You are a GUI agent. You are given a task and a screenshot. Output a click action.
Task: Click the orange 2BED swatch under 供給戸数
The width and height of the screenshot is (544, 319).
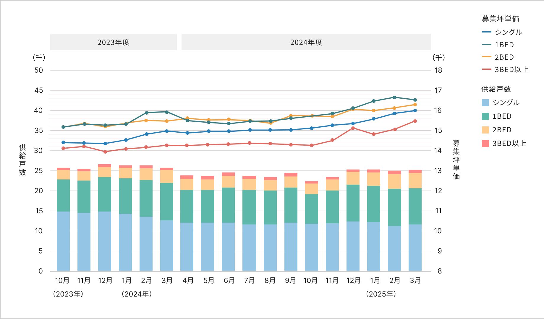(485, 130)
